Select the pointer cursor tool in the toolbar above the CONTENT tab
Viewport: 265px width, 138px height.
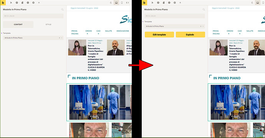[x=11, y=3]
